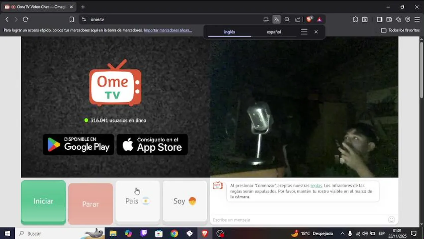Image resolution: width=424 pixels, height=239 pixels.
Task: Select español in the translate popup
Action: [x=274, y=32]
